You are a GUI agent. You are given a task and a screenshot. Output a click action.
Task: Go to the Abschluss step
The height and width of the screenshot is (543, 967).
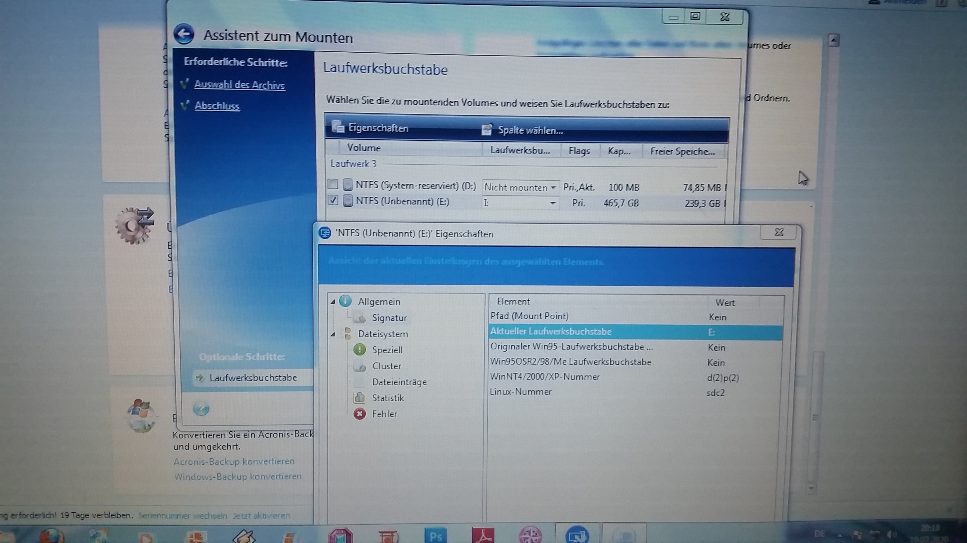click(x=217, y=106)
